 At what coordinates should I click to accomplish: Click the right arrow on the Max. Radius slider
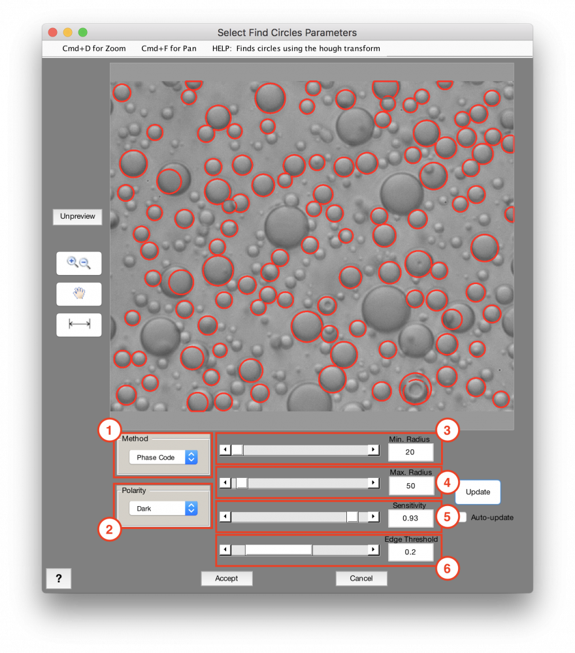click(x=373, y=483)
